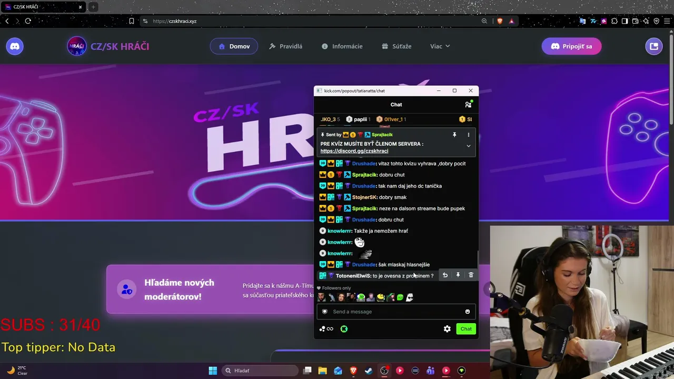Click the skull emote in quick emotes
This screenshot has width=674, height=379.
point(410,297)
